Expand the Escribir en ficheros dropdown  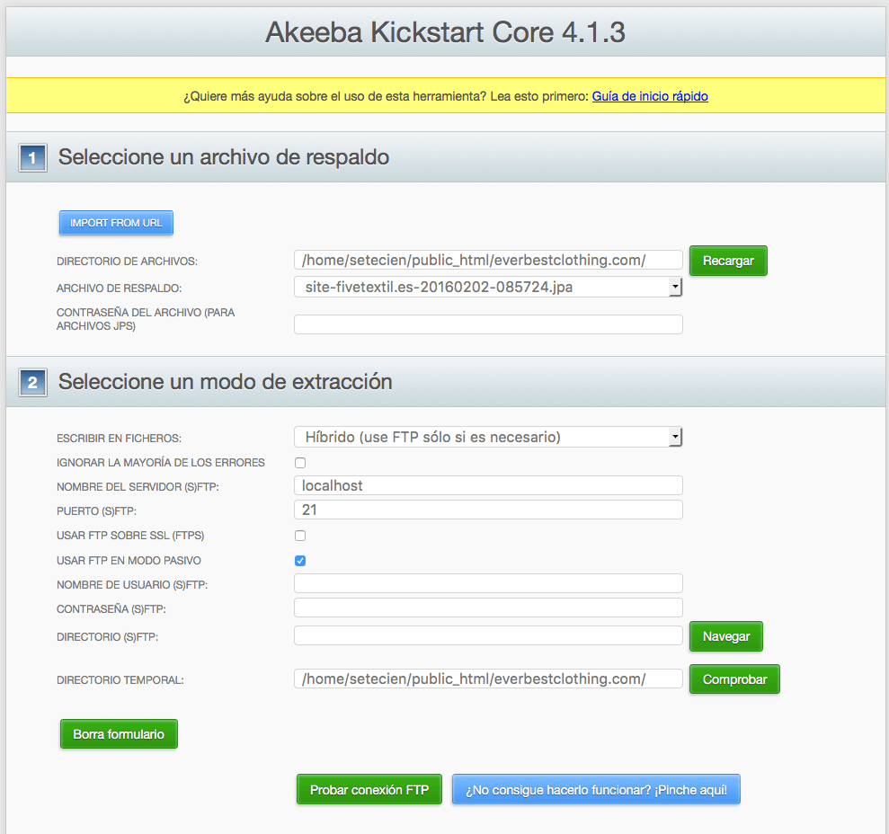tap(488, 437)
